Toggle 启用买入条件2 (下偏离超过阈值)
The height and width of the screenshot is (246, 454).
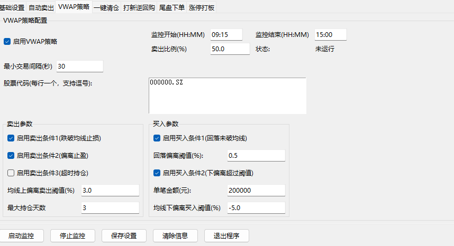pos(157,173)
